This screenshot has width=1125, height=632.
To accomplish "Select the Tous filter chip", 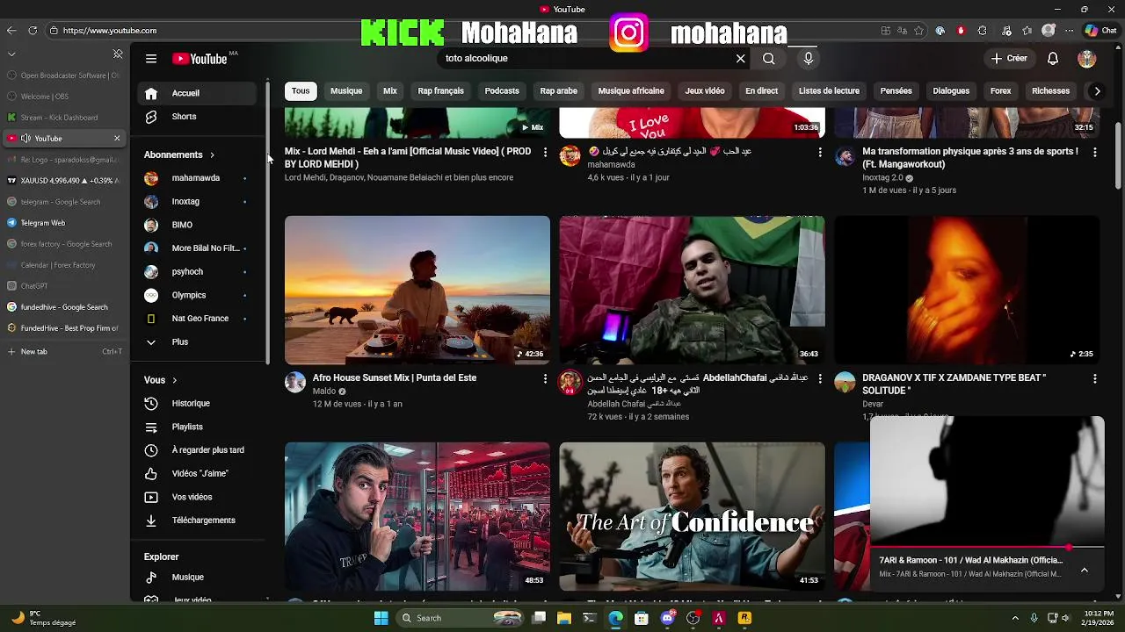I will tap(301, 91).
